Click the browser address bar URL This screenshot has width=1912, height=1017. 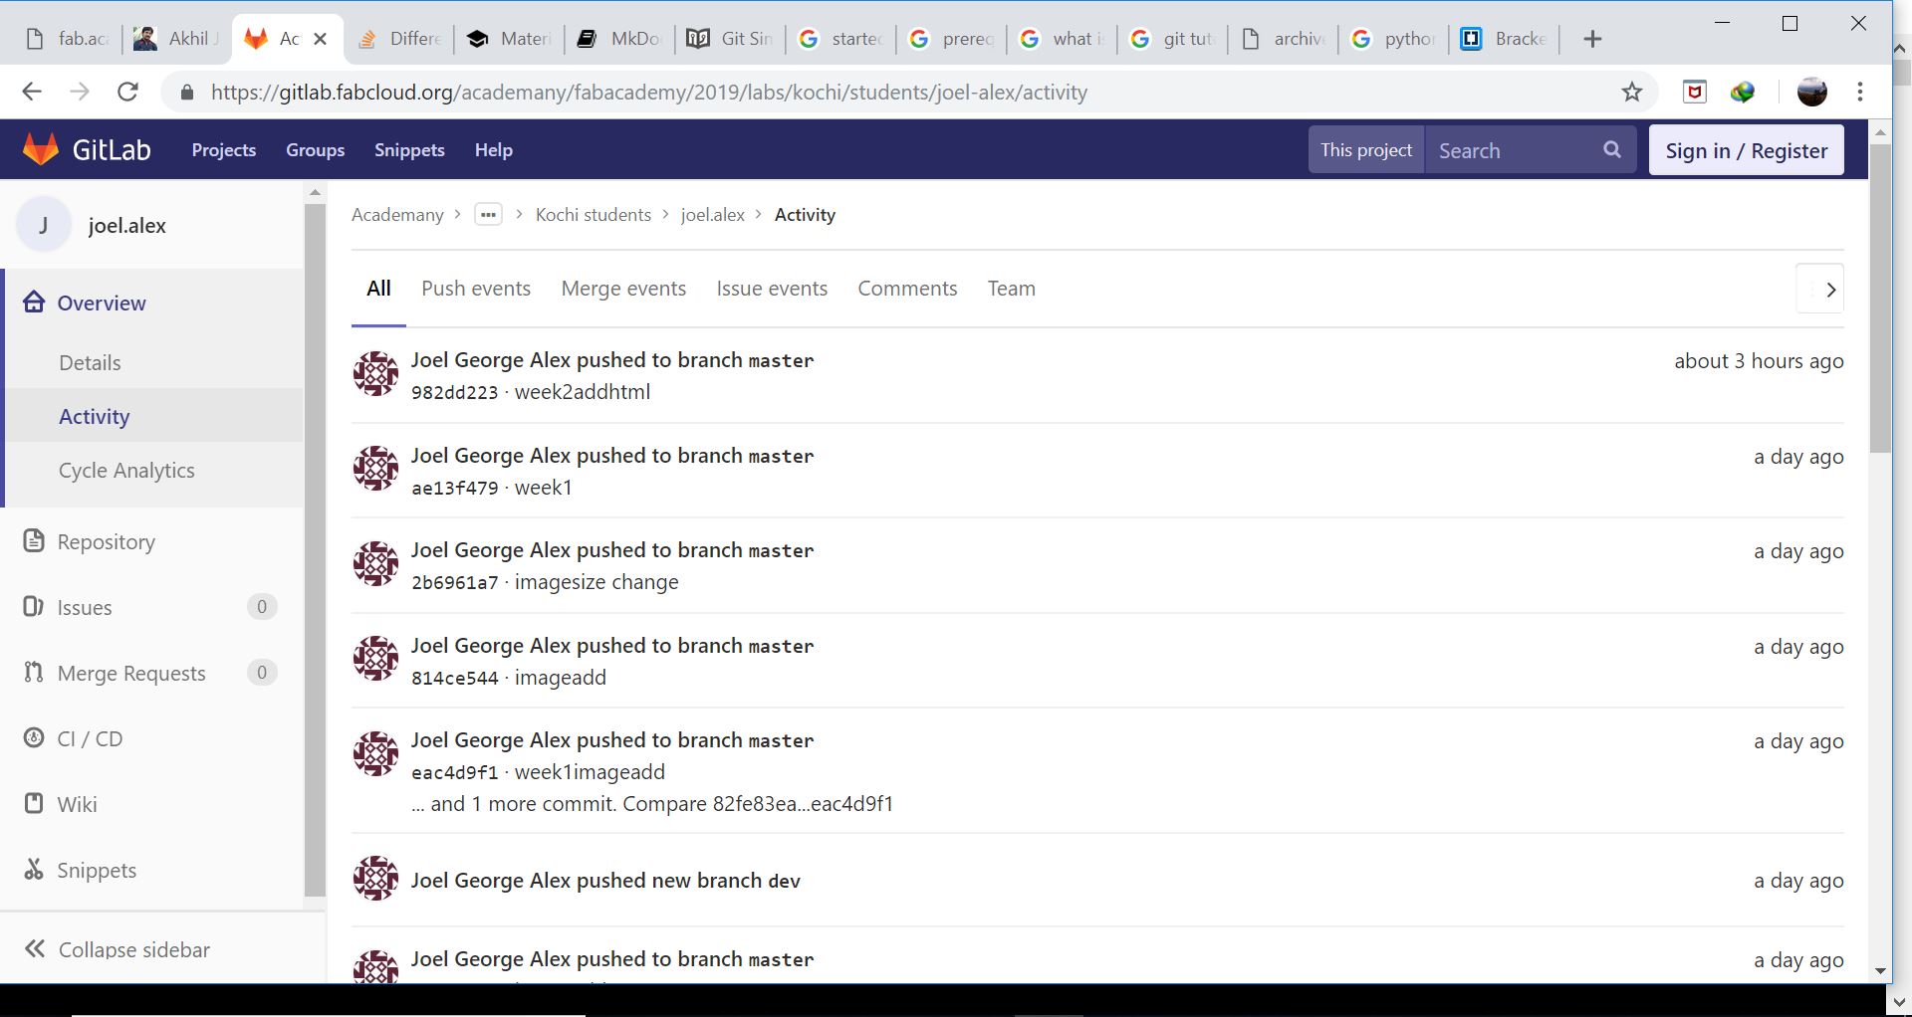coord(649,93)
